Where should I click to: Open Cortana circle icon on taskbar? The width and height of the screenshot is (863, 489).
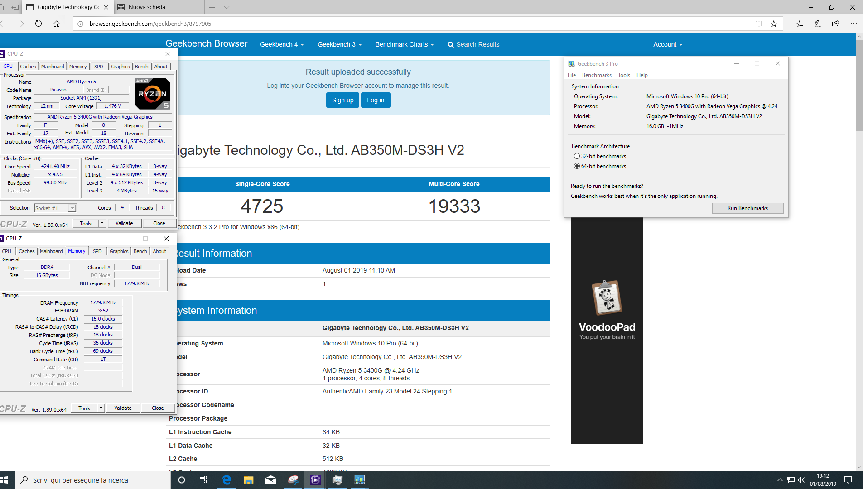182,480
